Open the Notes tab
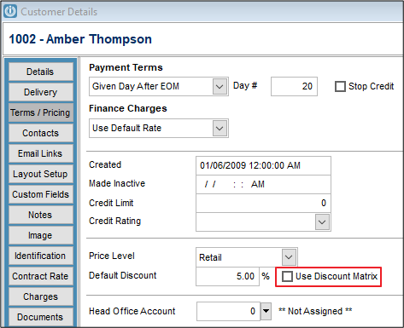 pos(40,215)
